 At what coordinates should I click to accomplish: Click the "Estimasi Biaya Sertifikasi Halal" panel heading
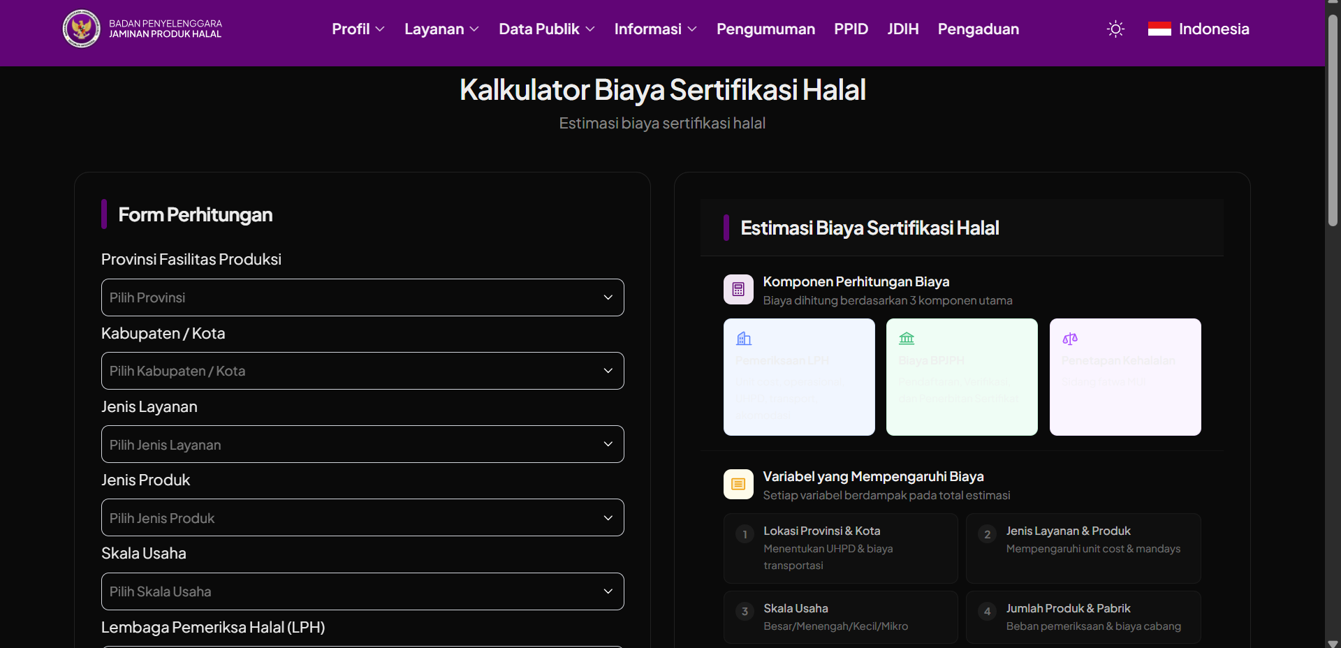click(870, 228)
